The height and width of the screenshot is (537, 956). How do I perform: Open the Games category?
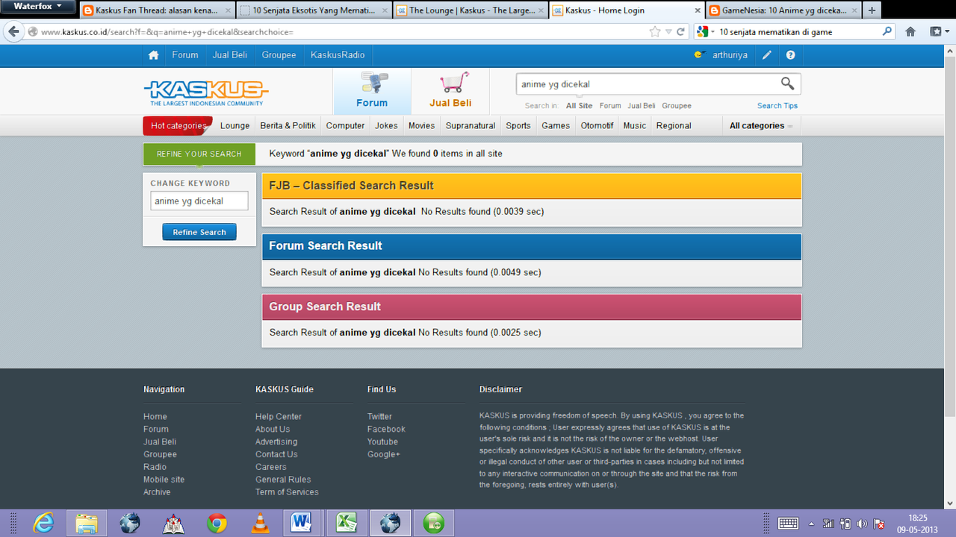click(556, 125)
